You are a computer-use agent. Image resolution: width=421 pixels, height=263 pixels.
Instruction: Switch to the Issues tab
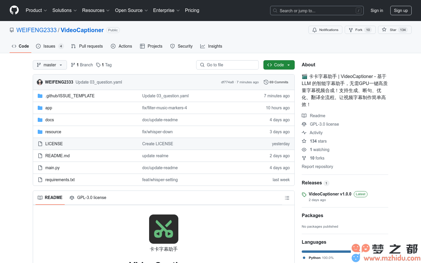(x=49, y=46)
